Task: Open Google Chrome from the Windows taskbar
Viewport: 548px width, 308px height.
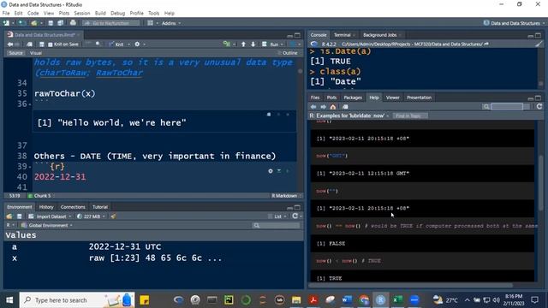Action: [364, 300]
